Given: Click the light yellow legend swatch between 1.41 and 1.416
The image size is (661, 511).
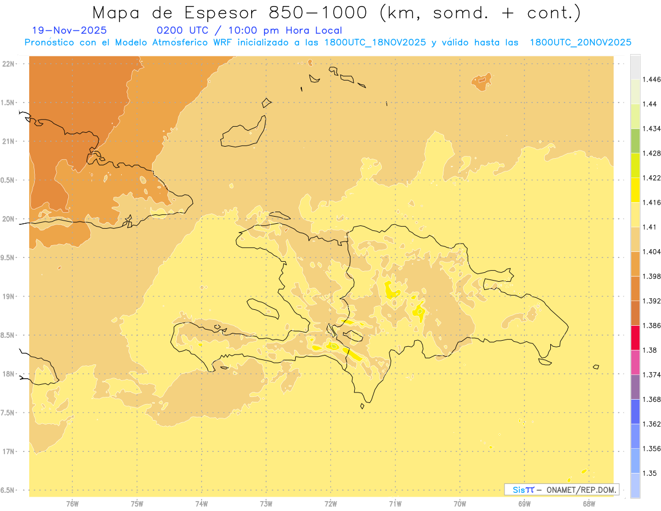Looking at the screenshot, I should click(635, 214).
